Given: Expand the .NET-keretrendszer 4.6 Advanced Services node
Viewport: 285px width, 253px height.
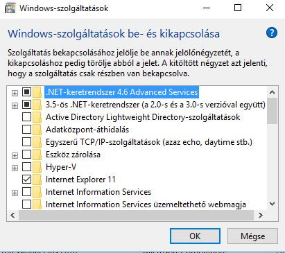Looking at the screenshot, I should 15,93.
